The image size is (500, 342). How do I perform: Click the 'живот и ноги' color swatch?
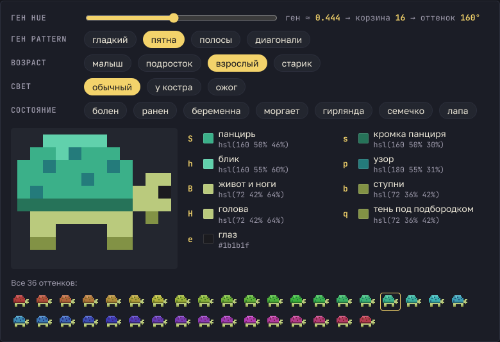click(x=208, y=189)
